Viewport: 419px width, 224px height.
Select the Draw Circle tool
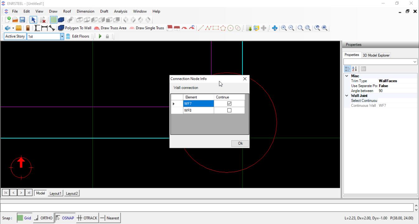pos(230,28)
